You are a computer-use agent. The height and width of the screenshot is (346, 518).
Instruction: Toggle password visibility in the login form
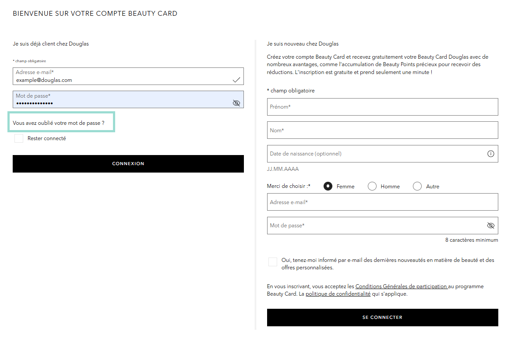coord(236,103)
